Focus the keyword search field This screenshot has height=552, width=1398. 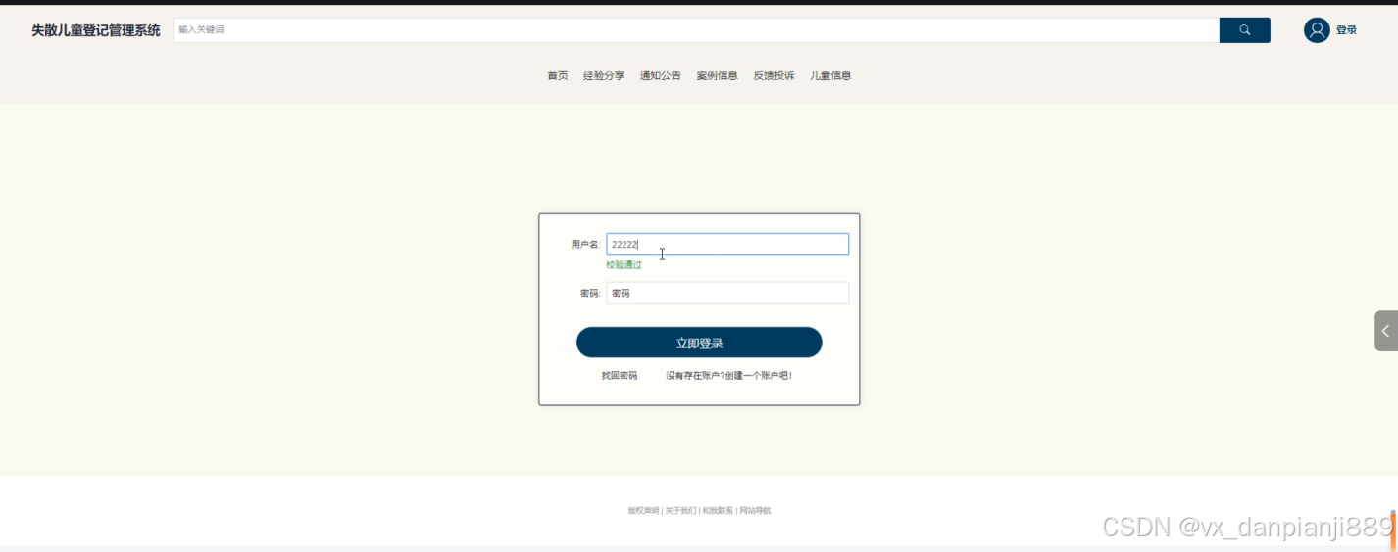[x=696, y=30]
